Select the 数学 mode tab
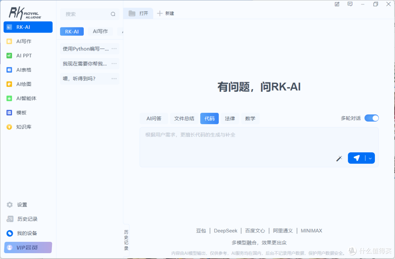Viewport: 395px width, 259px height. click(x=250, y=119)
